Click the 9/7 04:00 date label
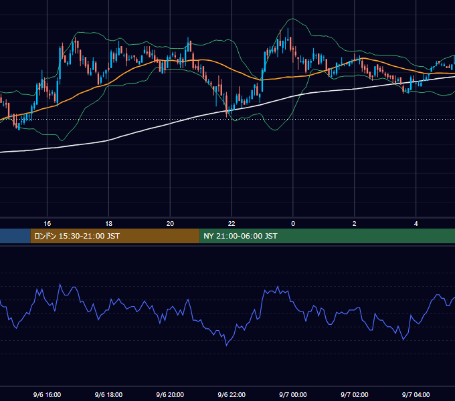 (416, 394)
